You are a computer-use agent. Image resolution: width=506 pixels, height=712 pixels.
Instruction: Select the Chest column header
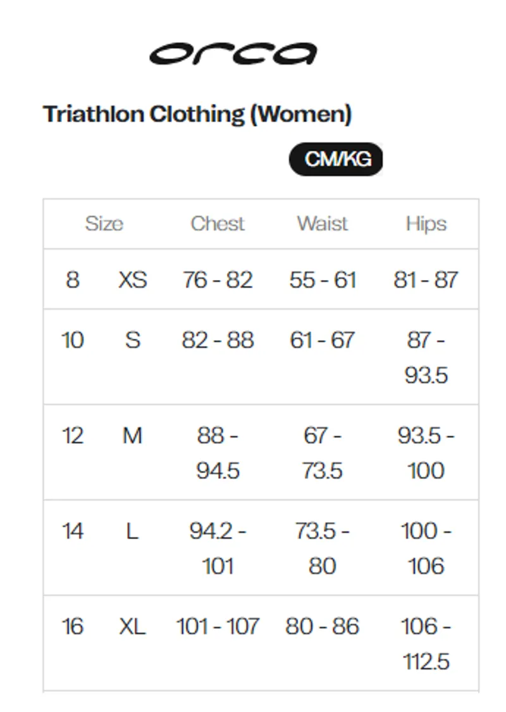point(218,224)
